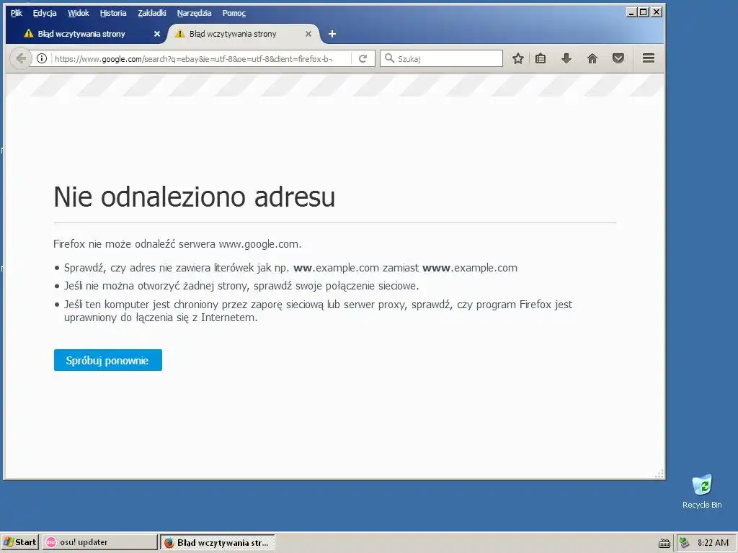
Task: Open the Start menu
Action: (19, 542)
